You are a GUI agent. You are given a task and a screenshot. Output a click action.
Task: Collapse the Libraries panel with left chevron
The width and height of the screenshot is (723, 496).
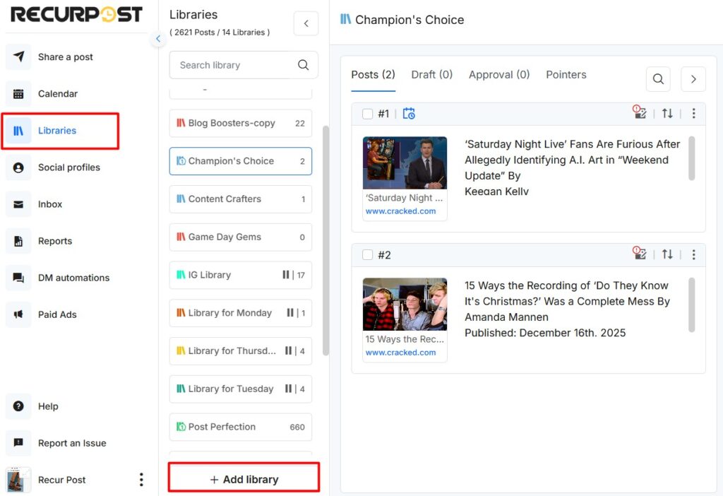point(306,23)
